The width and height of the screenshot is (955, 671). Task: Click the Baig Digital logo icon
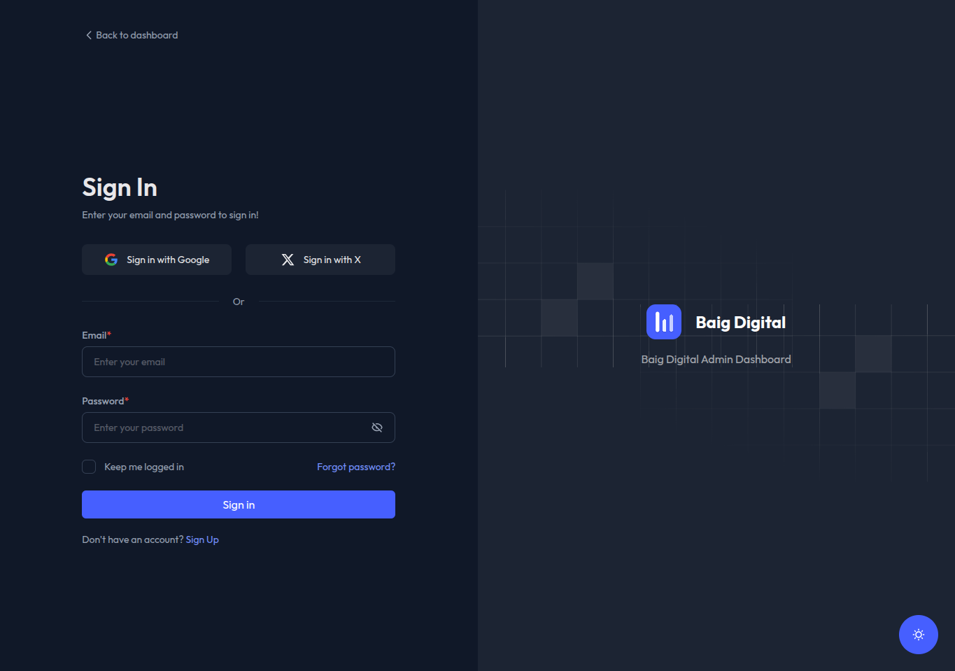click(x=664, y=322)
